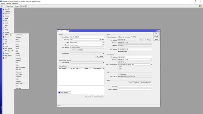Open the Session menu
This screenshot has height=114, width=203.
(3, 3)
